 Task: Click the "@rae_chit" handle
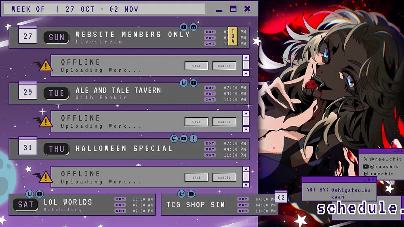point(386,159)
